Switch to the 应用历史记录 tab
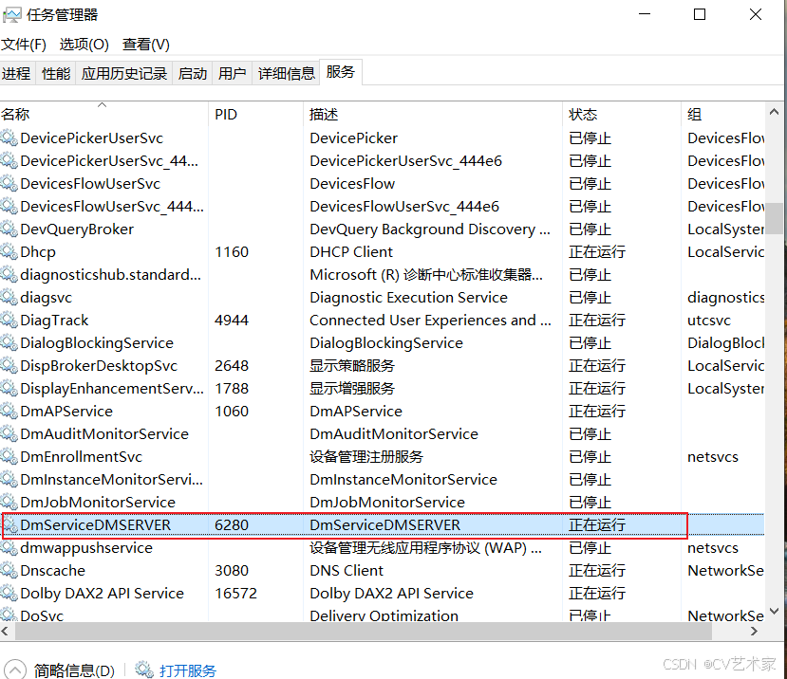This screenshot has width=787, height=679. tap(124, 74)
